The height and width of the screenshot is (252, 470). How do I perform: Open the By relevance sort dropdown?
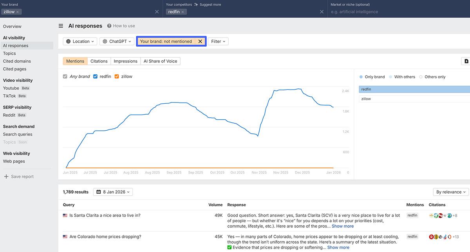450,192
